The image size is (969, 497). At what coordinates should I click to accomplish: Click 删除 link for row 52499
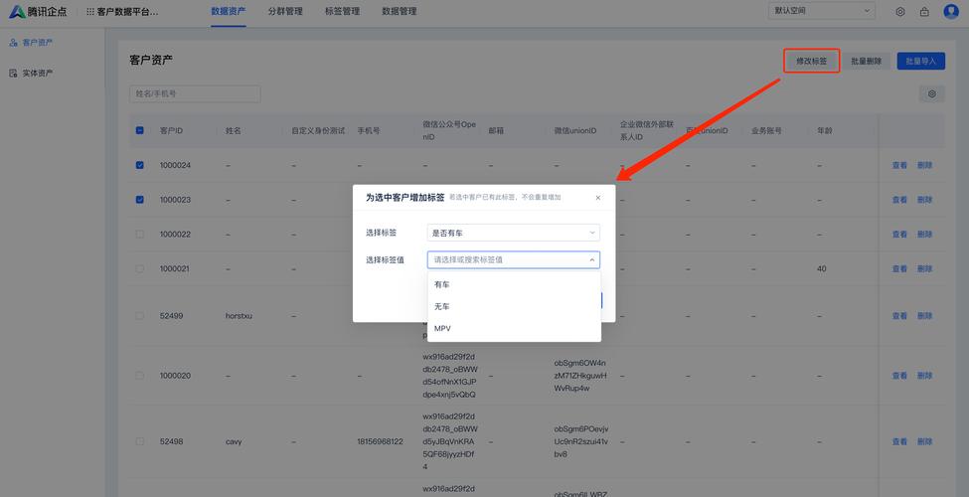pyautogui.click(x=924, y=316)
